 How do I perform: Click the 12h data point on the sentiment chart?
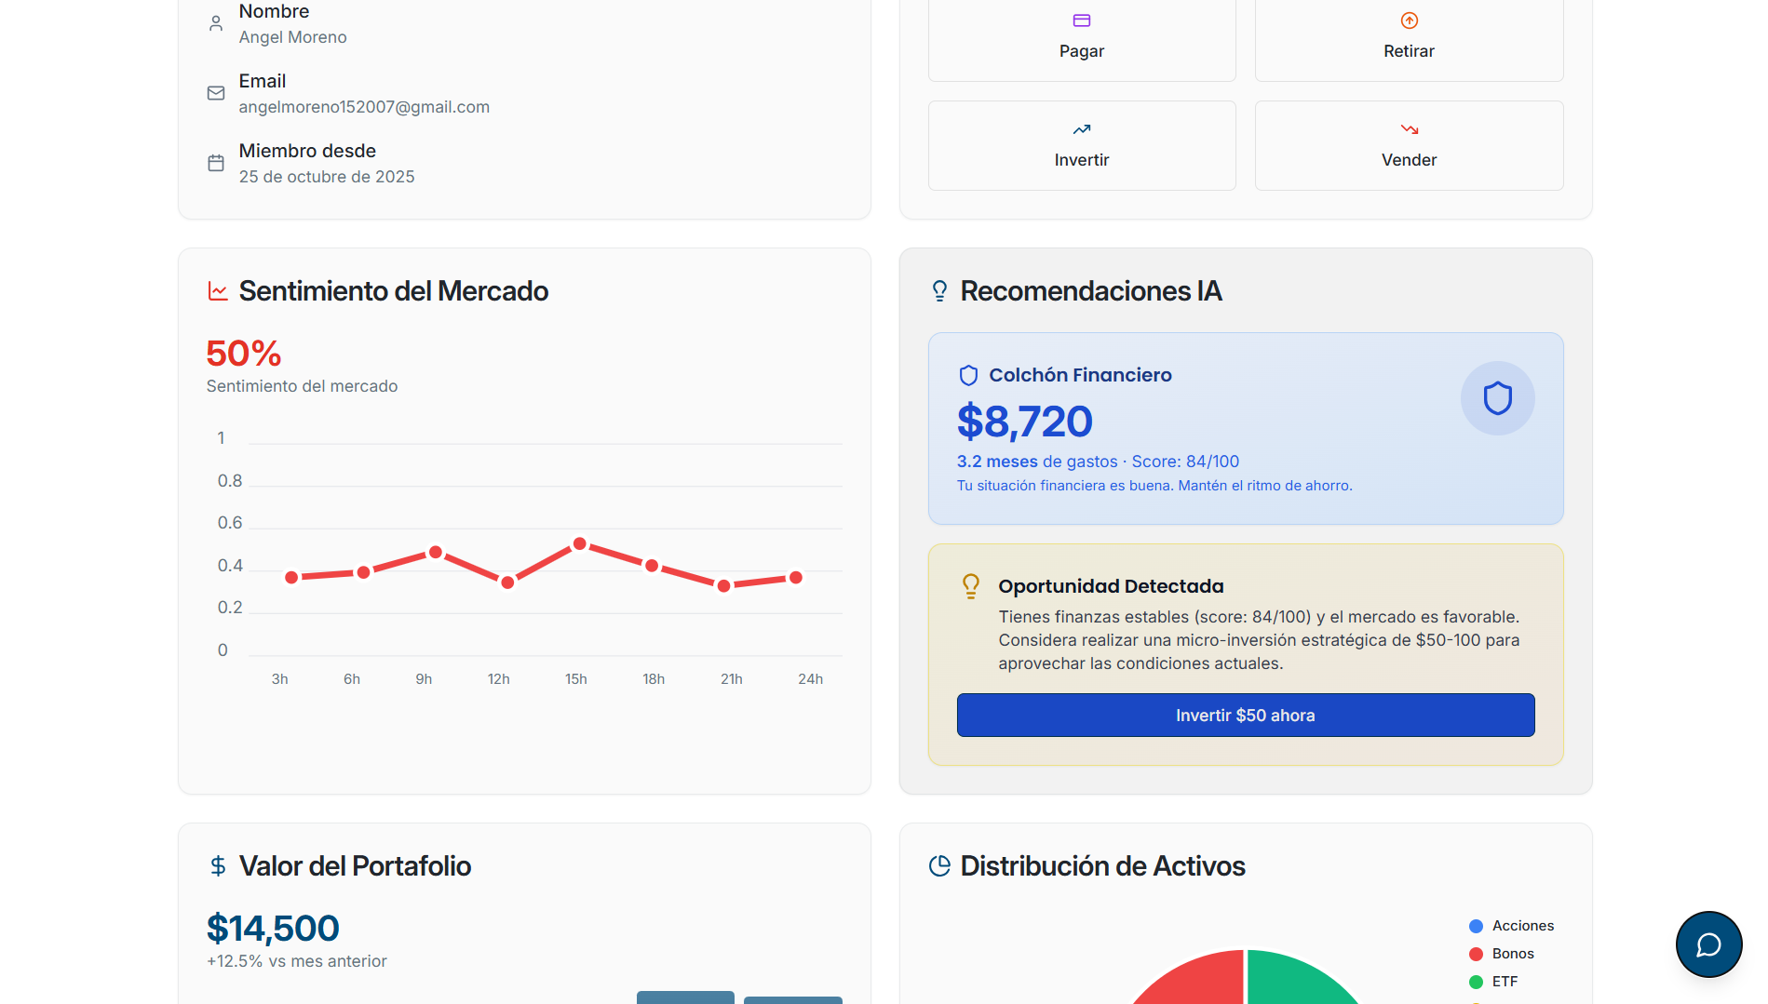pos(507,582)
